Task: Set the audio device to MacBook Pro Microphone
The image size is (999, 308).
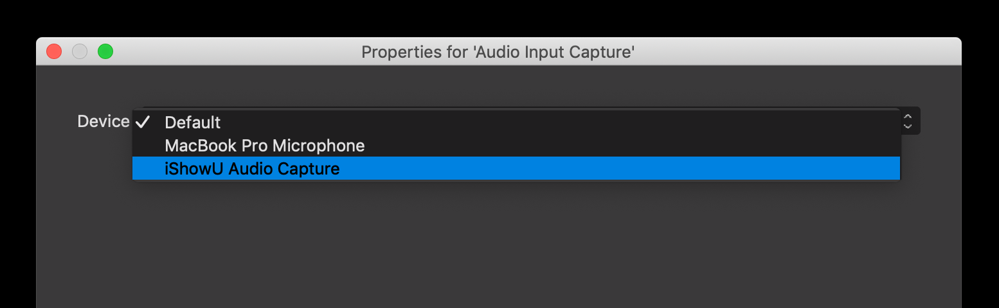Action: (x=264, y=146)
